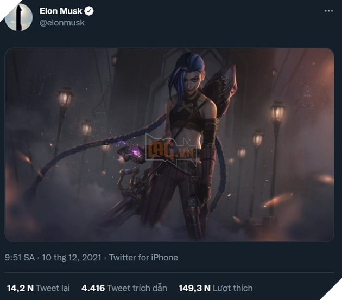Open Elon Musk's profile avatar
Screen dimensions: 342x300
(x=19, y=17)
